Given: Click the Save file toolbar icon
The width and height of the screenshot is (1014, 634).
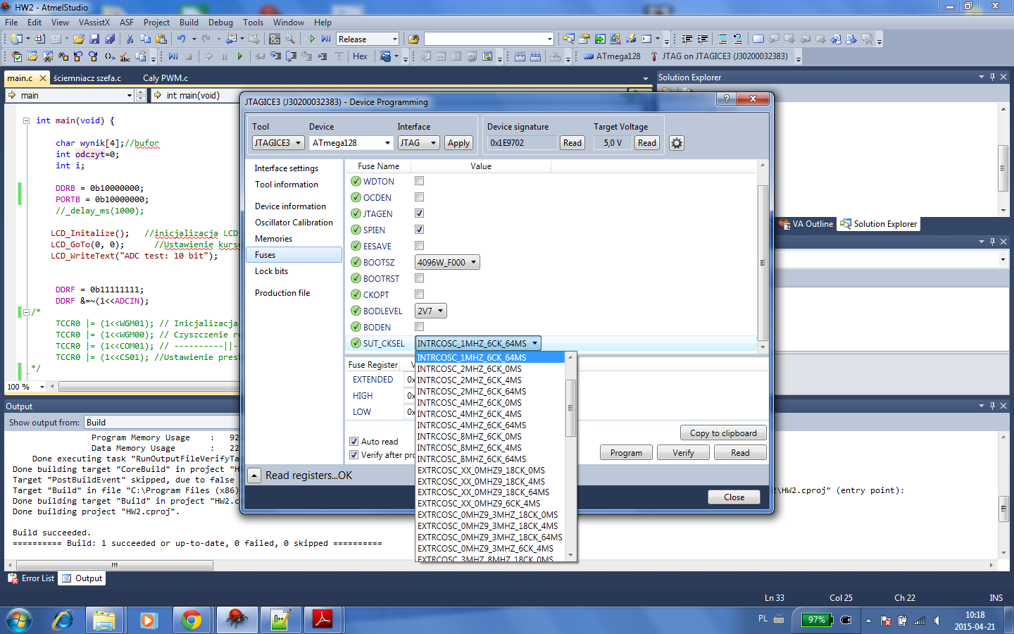Looking at the screenshot, I should pyautogui.click(x=94, y=39).
